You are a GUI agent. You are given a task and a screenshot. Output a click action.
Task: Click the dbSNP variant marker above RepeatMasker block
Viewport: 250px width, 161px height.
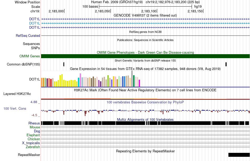coord(226,64)
